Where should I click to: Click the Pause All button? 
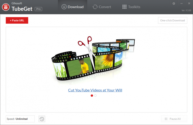coord(174,119)
